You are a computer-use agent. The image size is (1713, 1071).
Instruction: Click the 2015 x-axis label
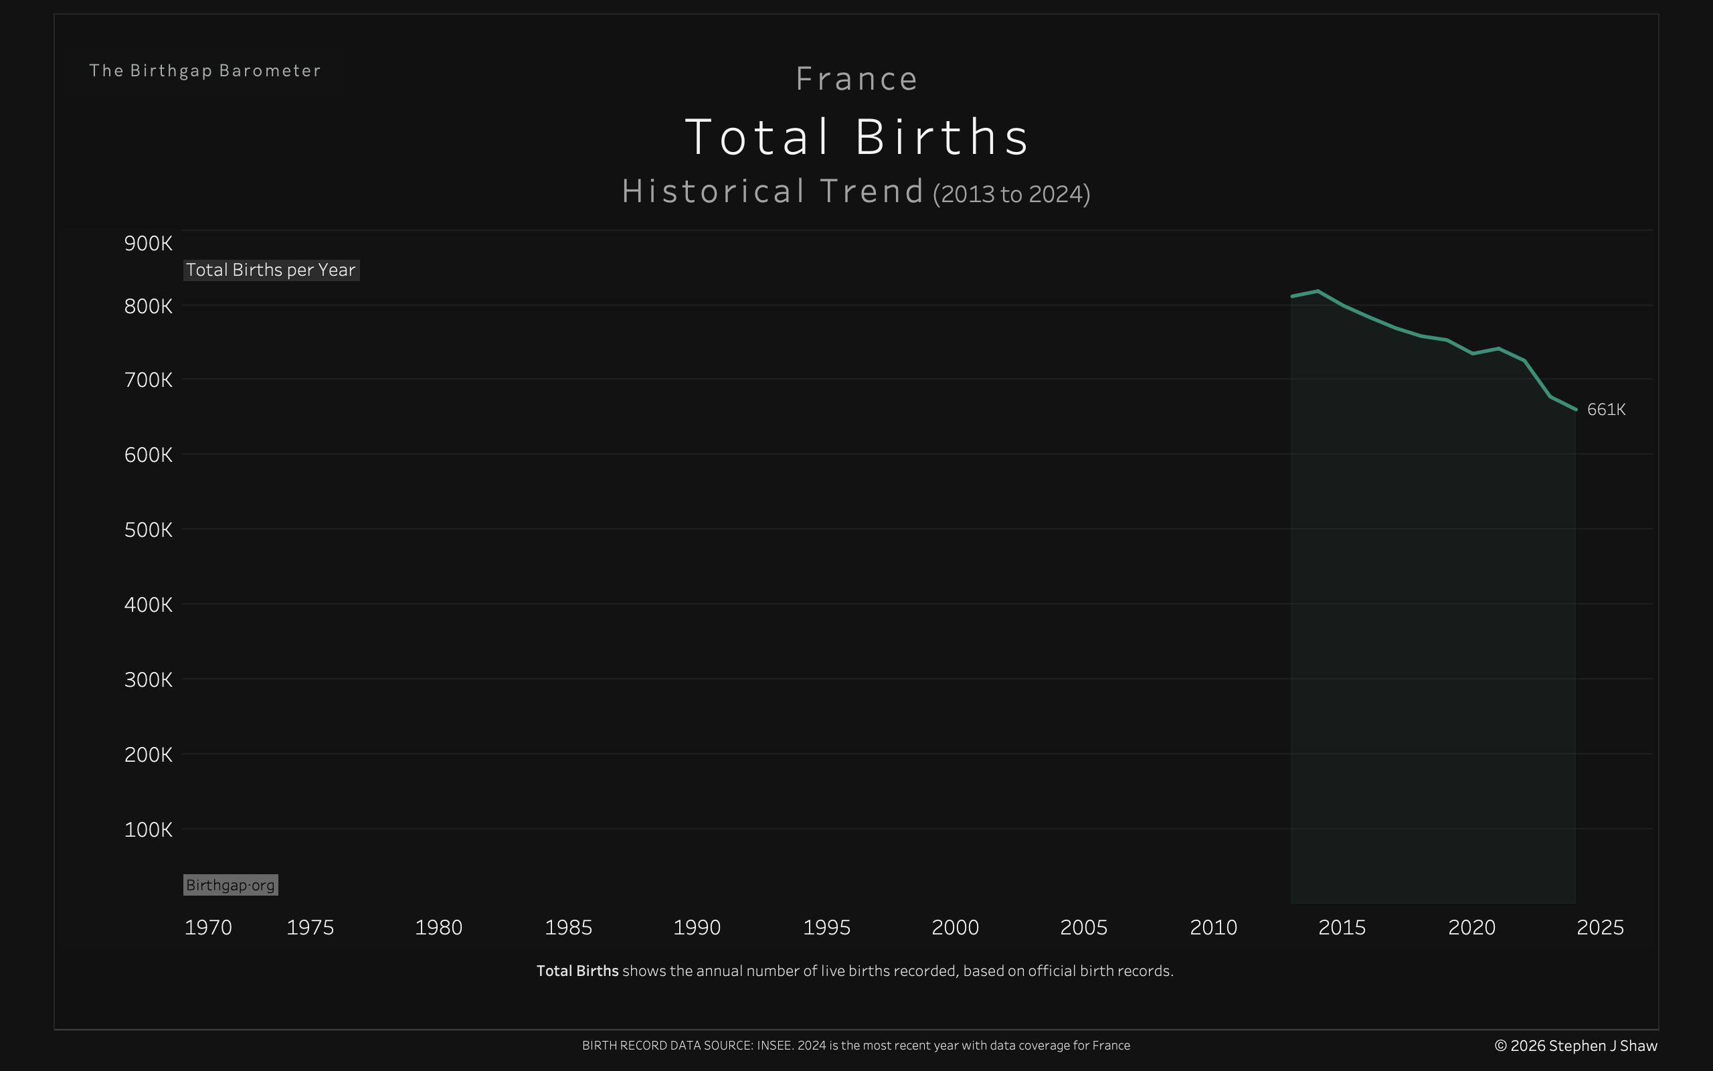point(1342,927)
